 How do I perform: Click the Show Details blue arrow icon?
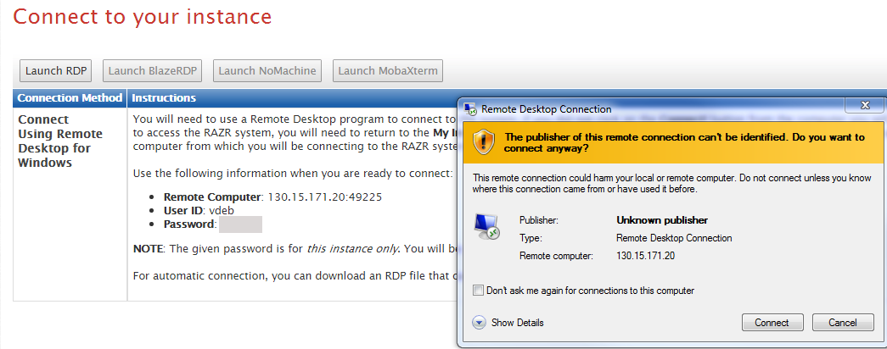pyautogui.click(x=480, y=323)
